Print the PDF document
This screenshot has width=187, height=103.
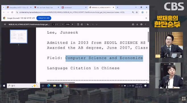pyautogui.click(x=141, y=24)
